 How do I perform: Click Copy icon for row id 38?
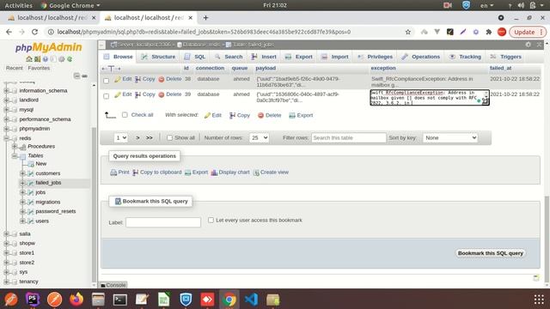tap(137, 80)
